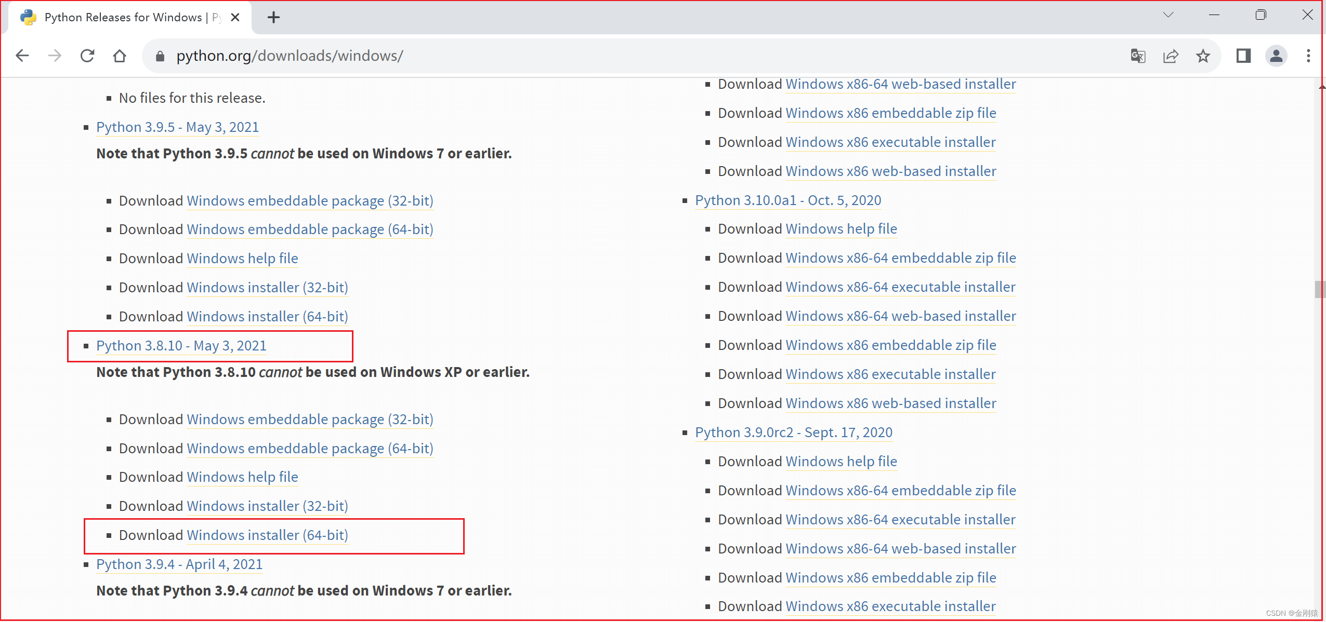Close the Python Releases tab
This screenshot has height=622, width=1326.
235,18
